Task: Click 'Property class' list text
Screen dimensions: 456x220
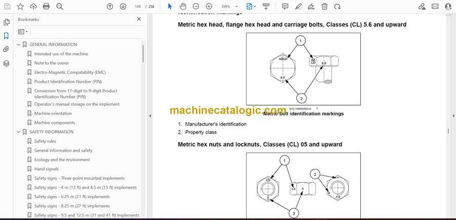Action: 201,132
